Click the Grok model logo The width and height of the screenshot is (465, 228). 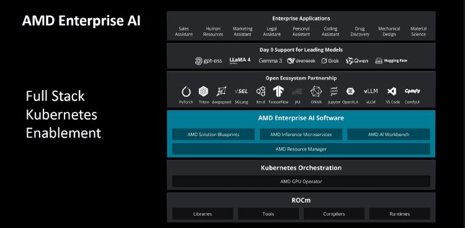pos(329,61)
